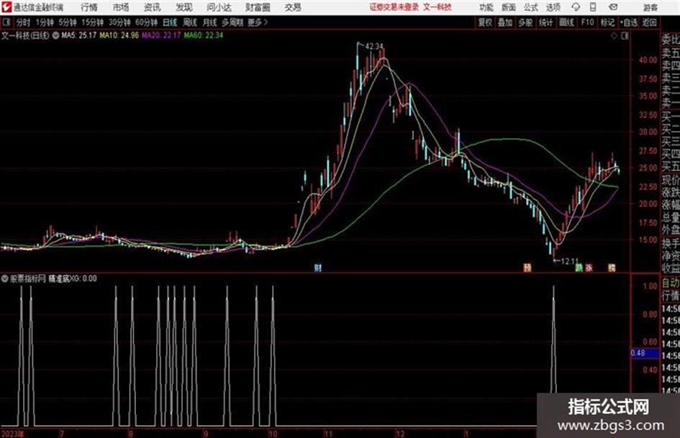Click the 2023年 date label on the time axis

coord(13,434)
